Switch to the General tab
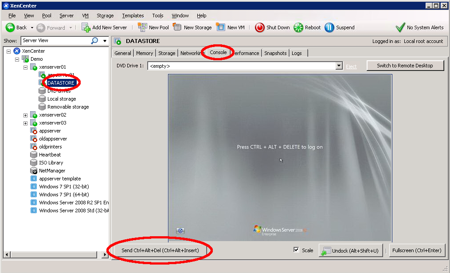Viewport: 450px width, 273px height. [123, 53]
